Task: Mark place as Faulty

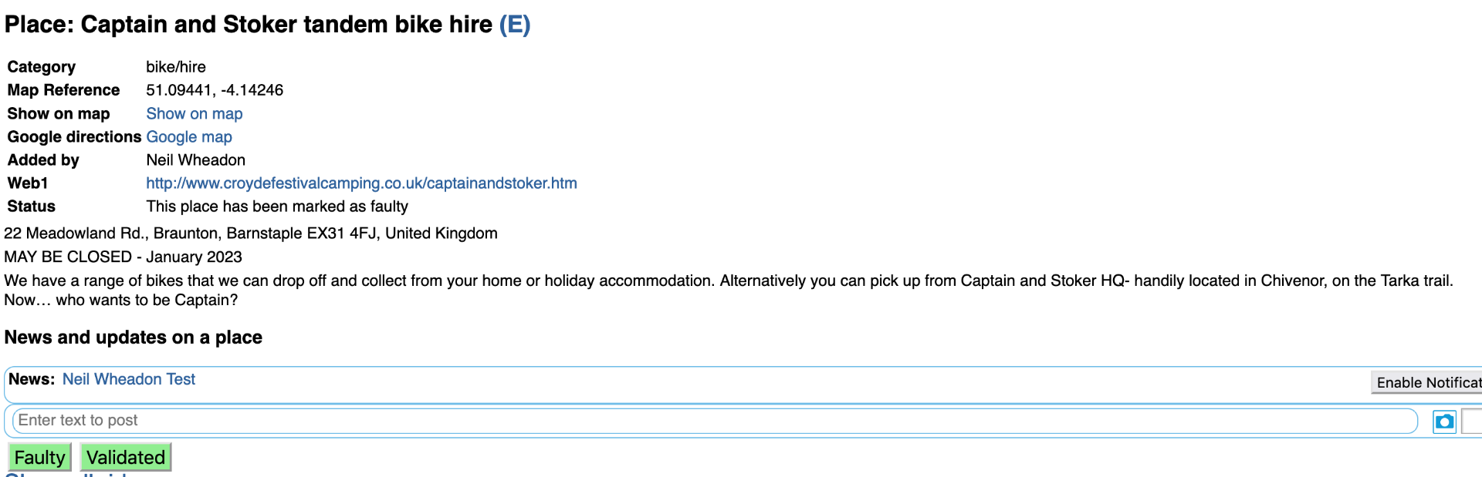Action: click(39, 457)
